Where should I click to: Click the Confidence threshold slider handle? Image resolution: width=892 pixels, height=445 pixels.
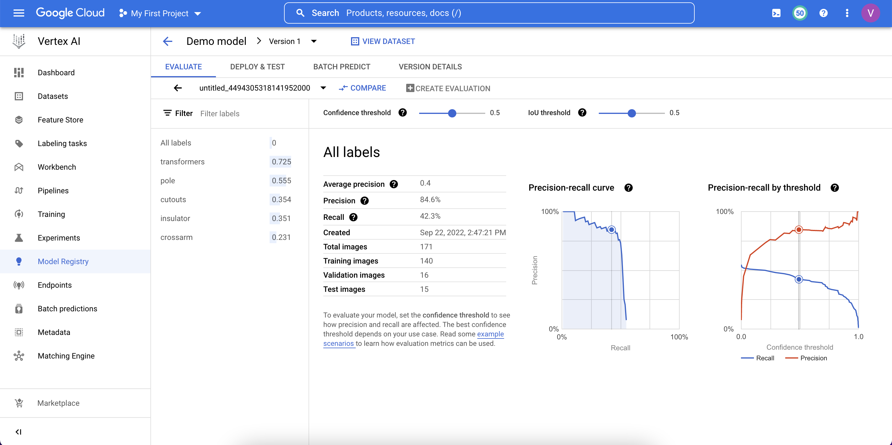(x=452, y=113)
